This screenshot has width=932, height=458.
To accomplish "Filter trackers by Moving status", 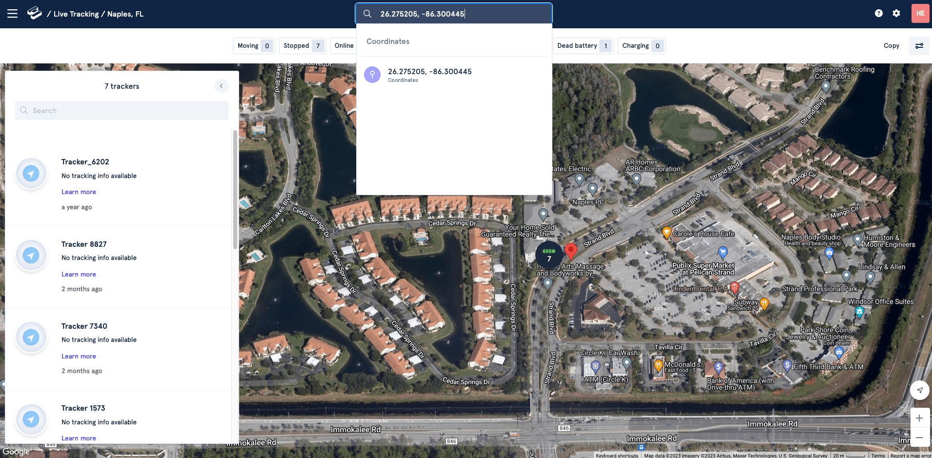I will pos(254,46).
